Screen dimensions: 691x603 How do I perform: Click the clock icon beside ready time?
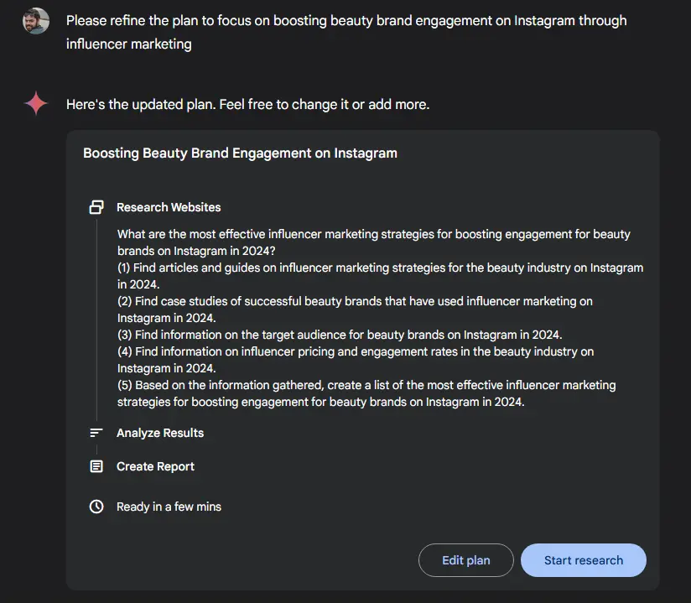pyautogui.click(x=96, y=507)
